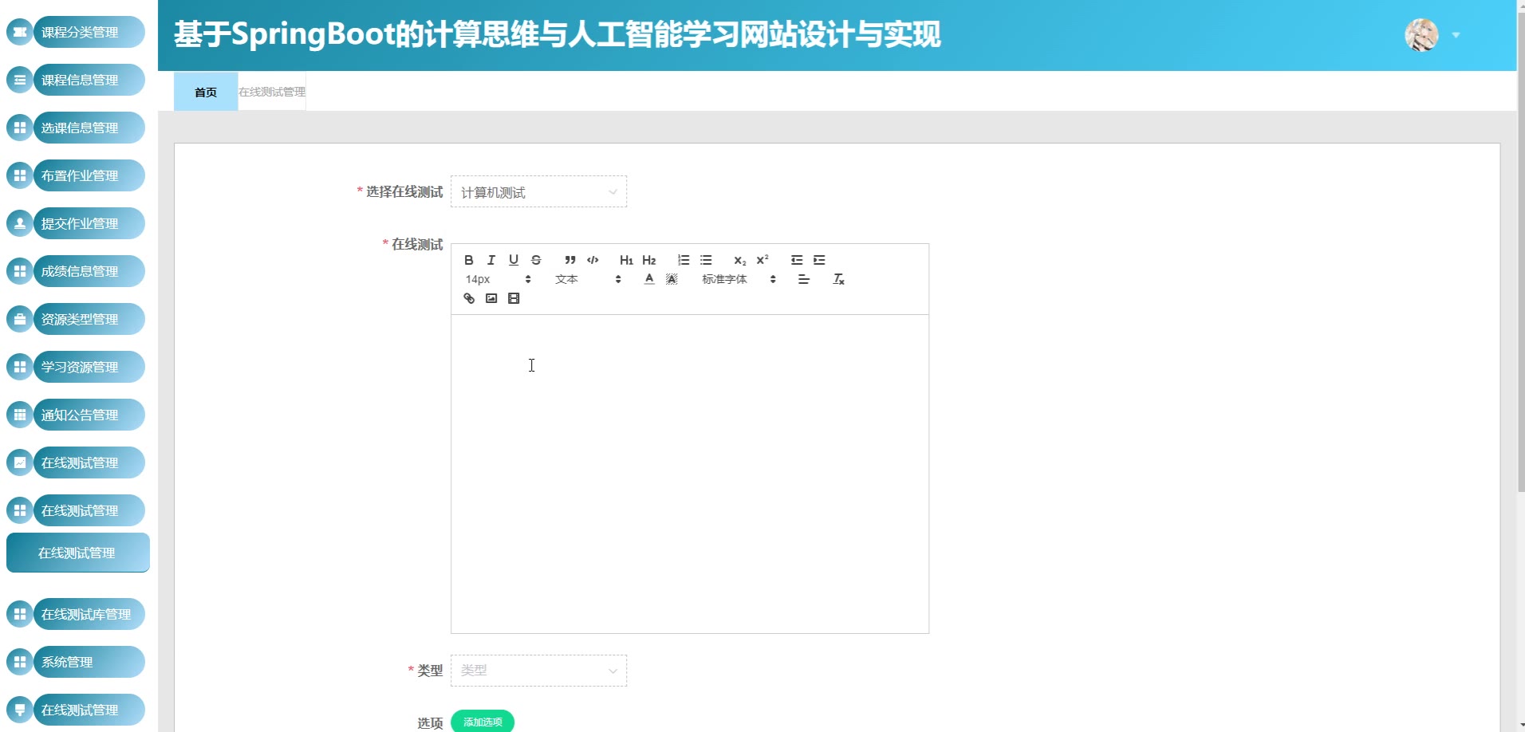Apply subscript formatting
The image size is (1525, 732).
(740, 260)
